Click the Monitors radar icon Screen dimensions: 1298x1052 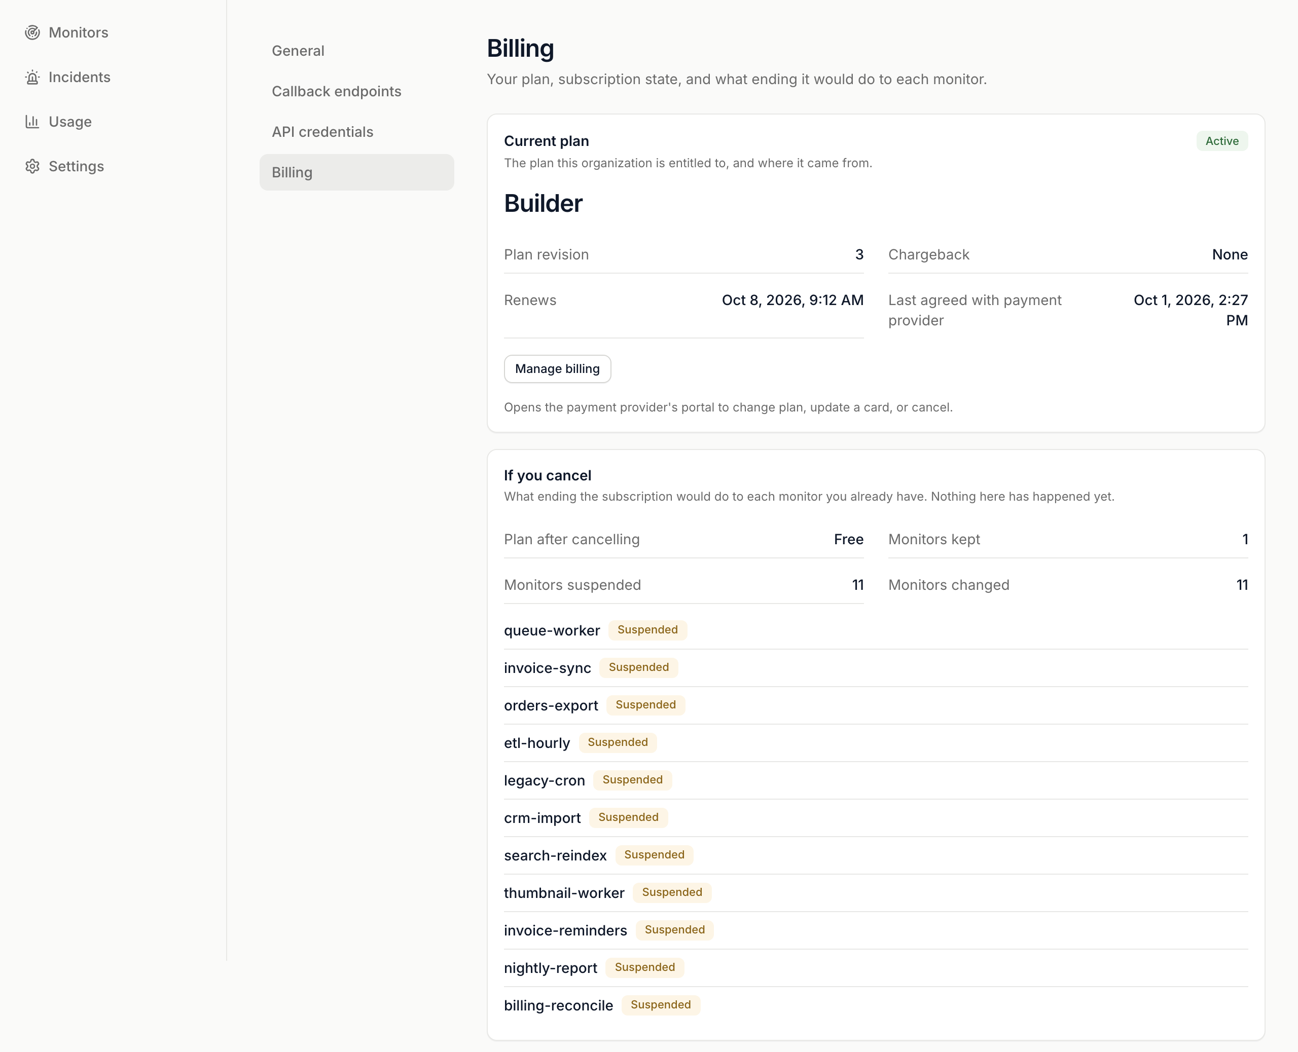point(32,33)
